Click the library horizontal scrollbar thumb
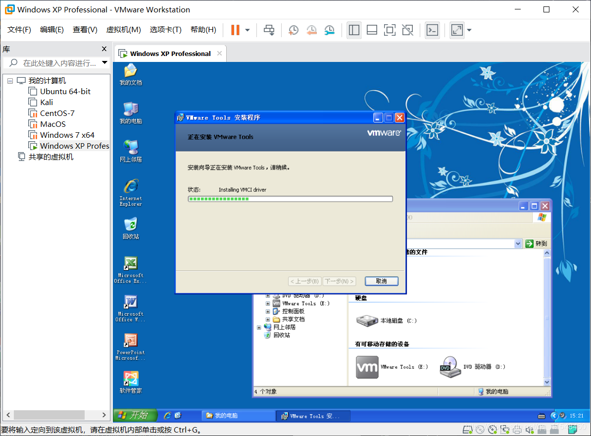The width and height of the screenshot is (591, 436). 49,415
